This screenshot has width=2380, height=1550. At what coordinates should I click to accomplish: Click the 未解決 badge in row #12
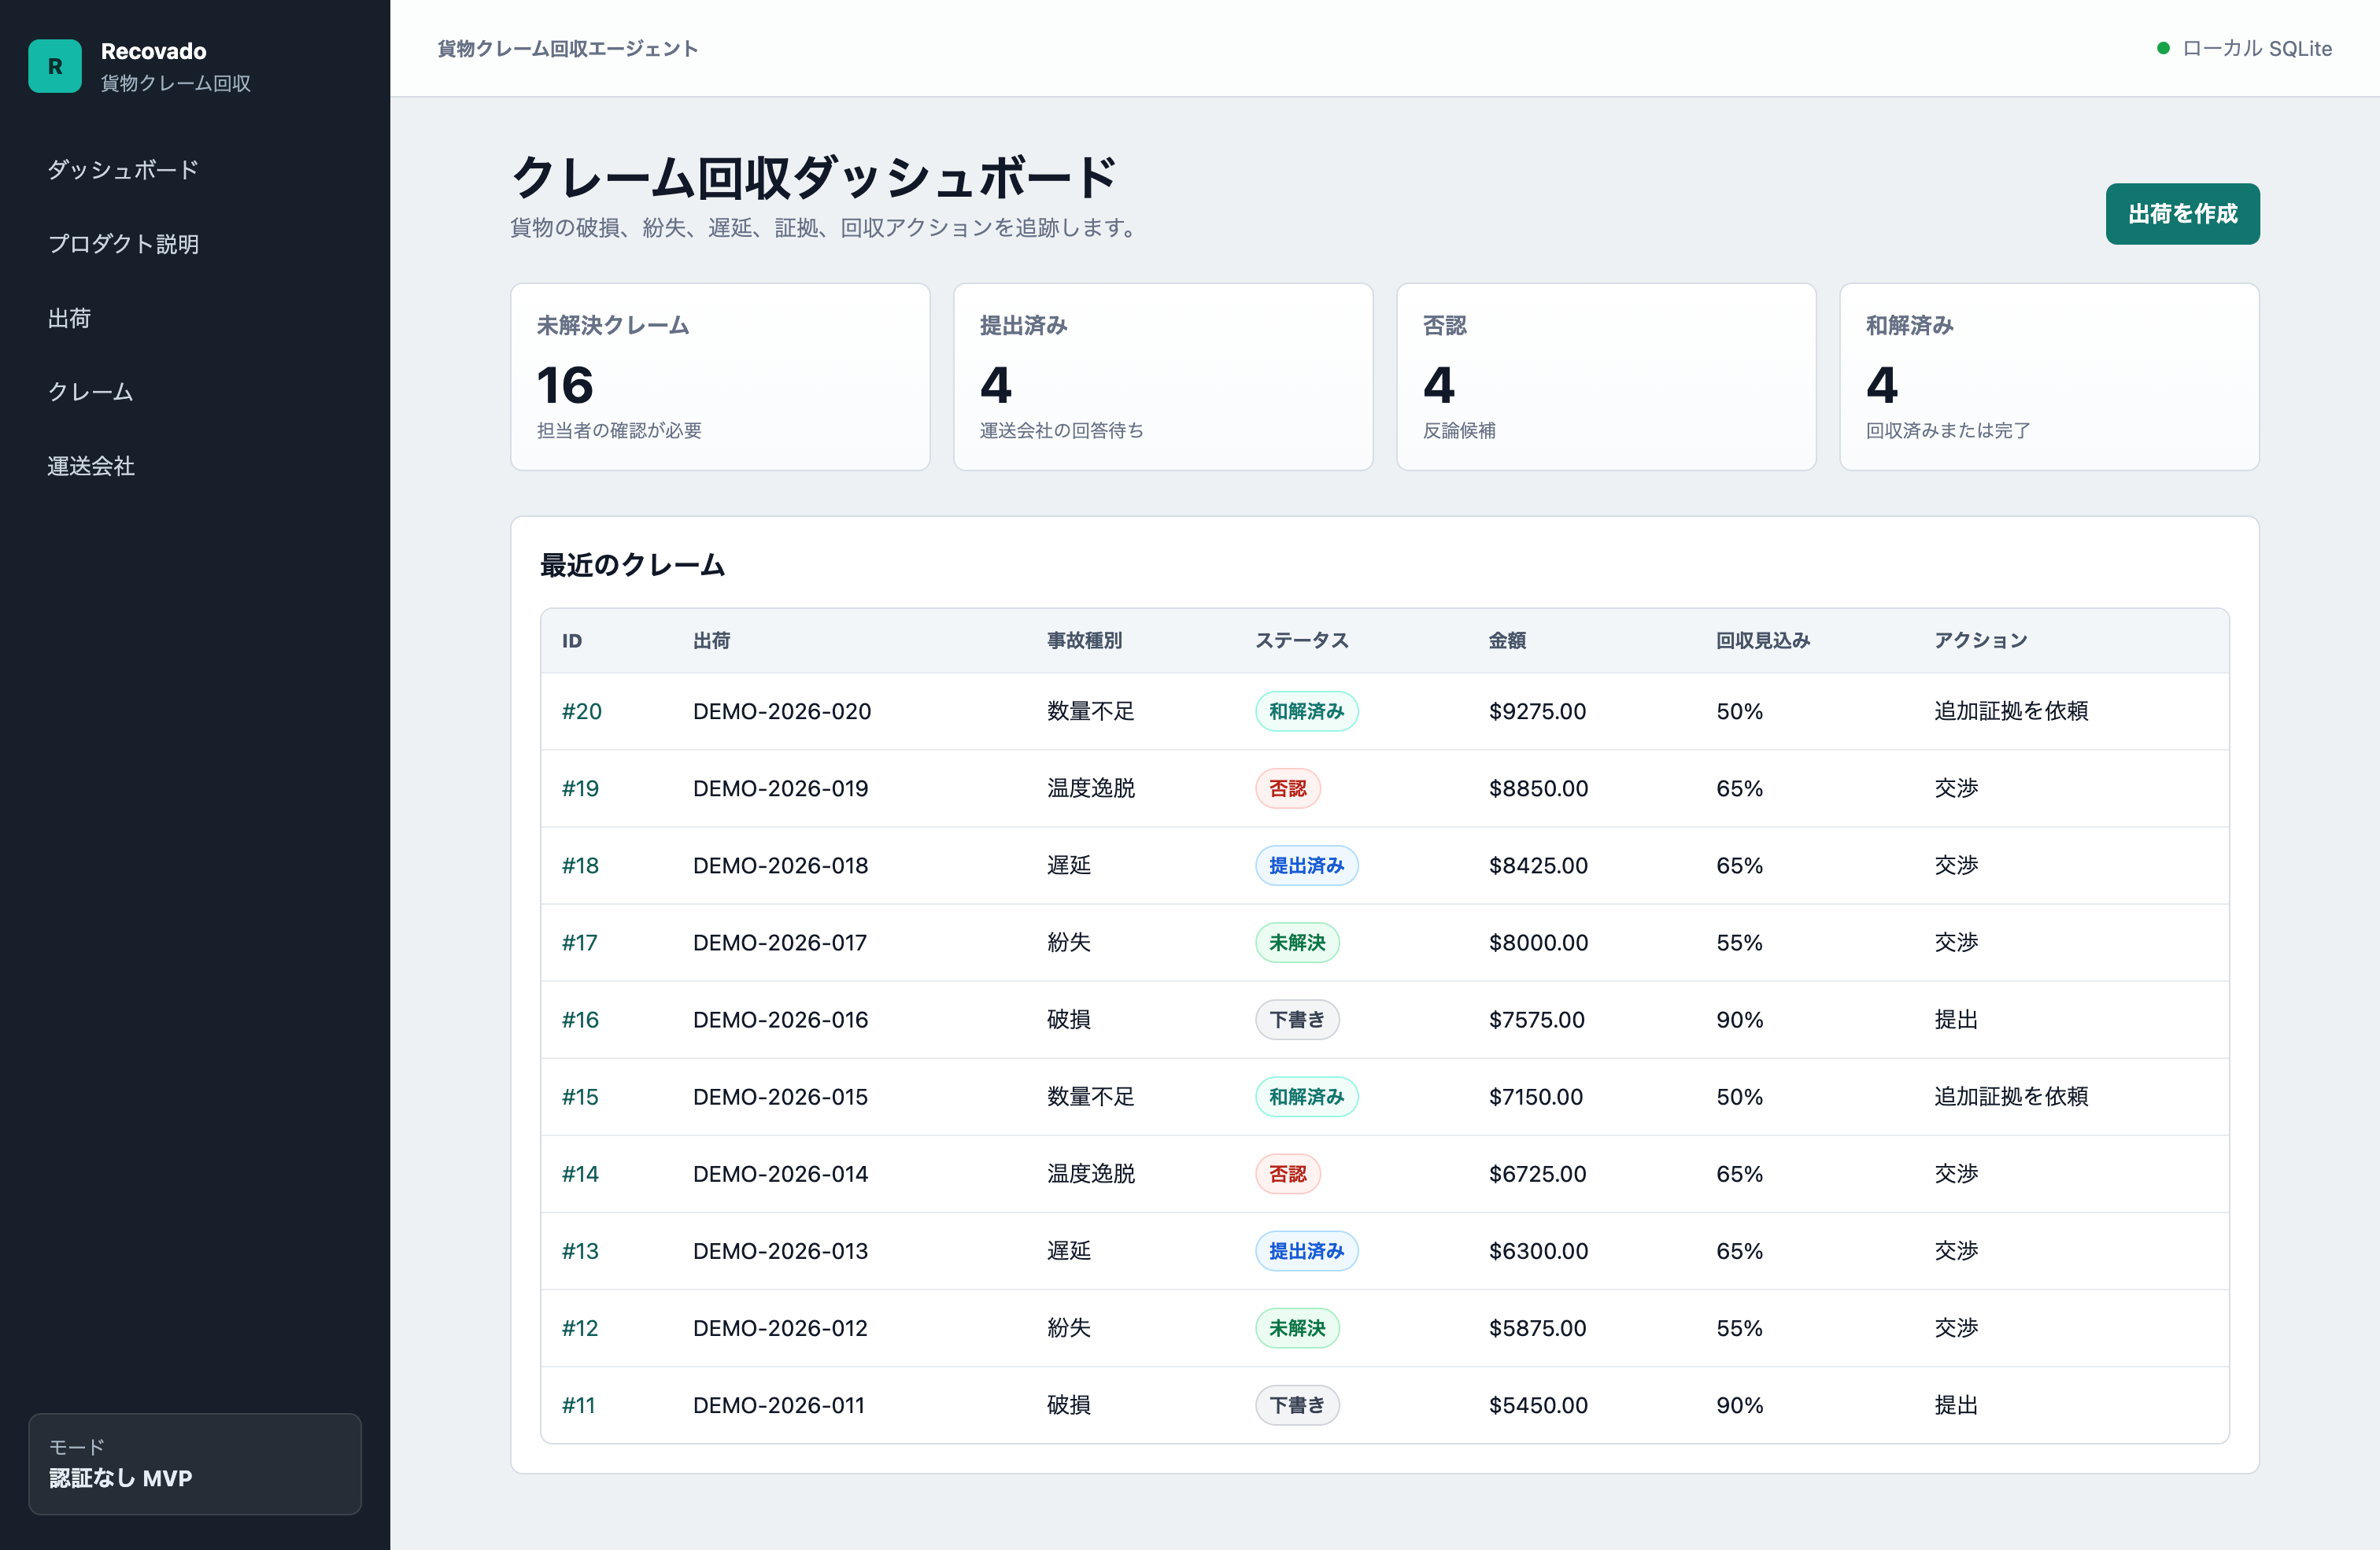pos(1296,1327)
